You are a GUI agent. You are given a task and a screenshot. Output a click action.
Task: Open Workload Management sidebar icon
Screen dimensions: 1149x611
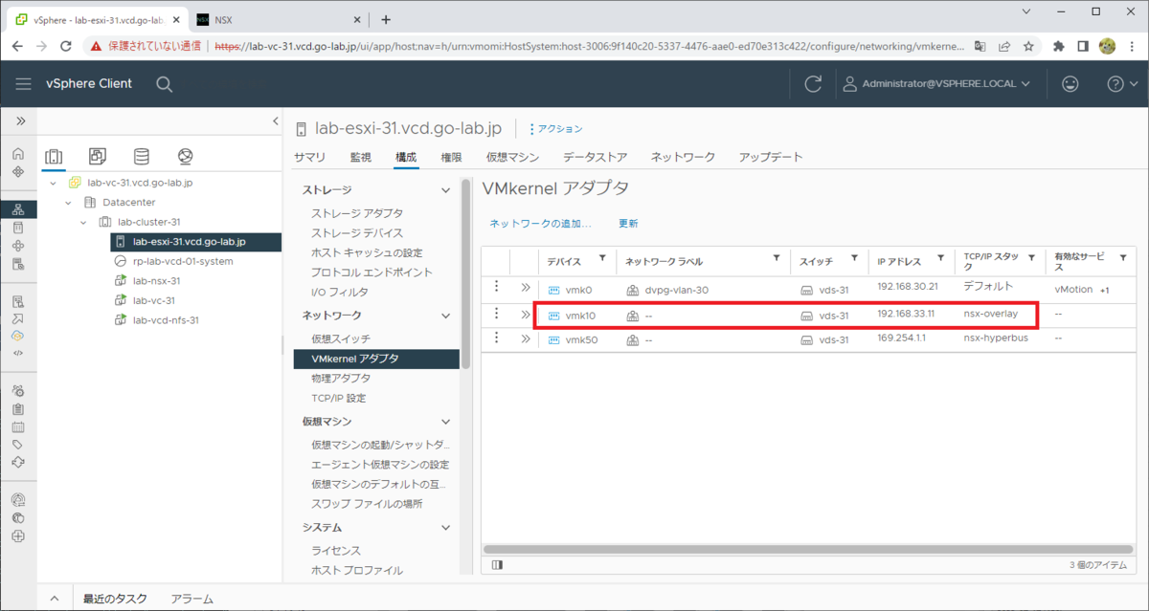18,246
